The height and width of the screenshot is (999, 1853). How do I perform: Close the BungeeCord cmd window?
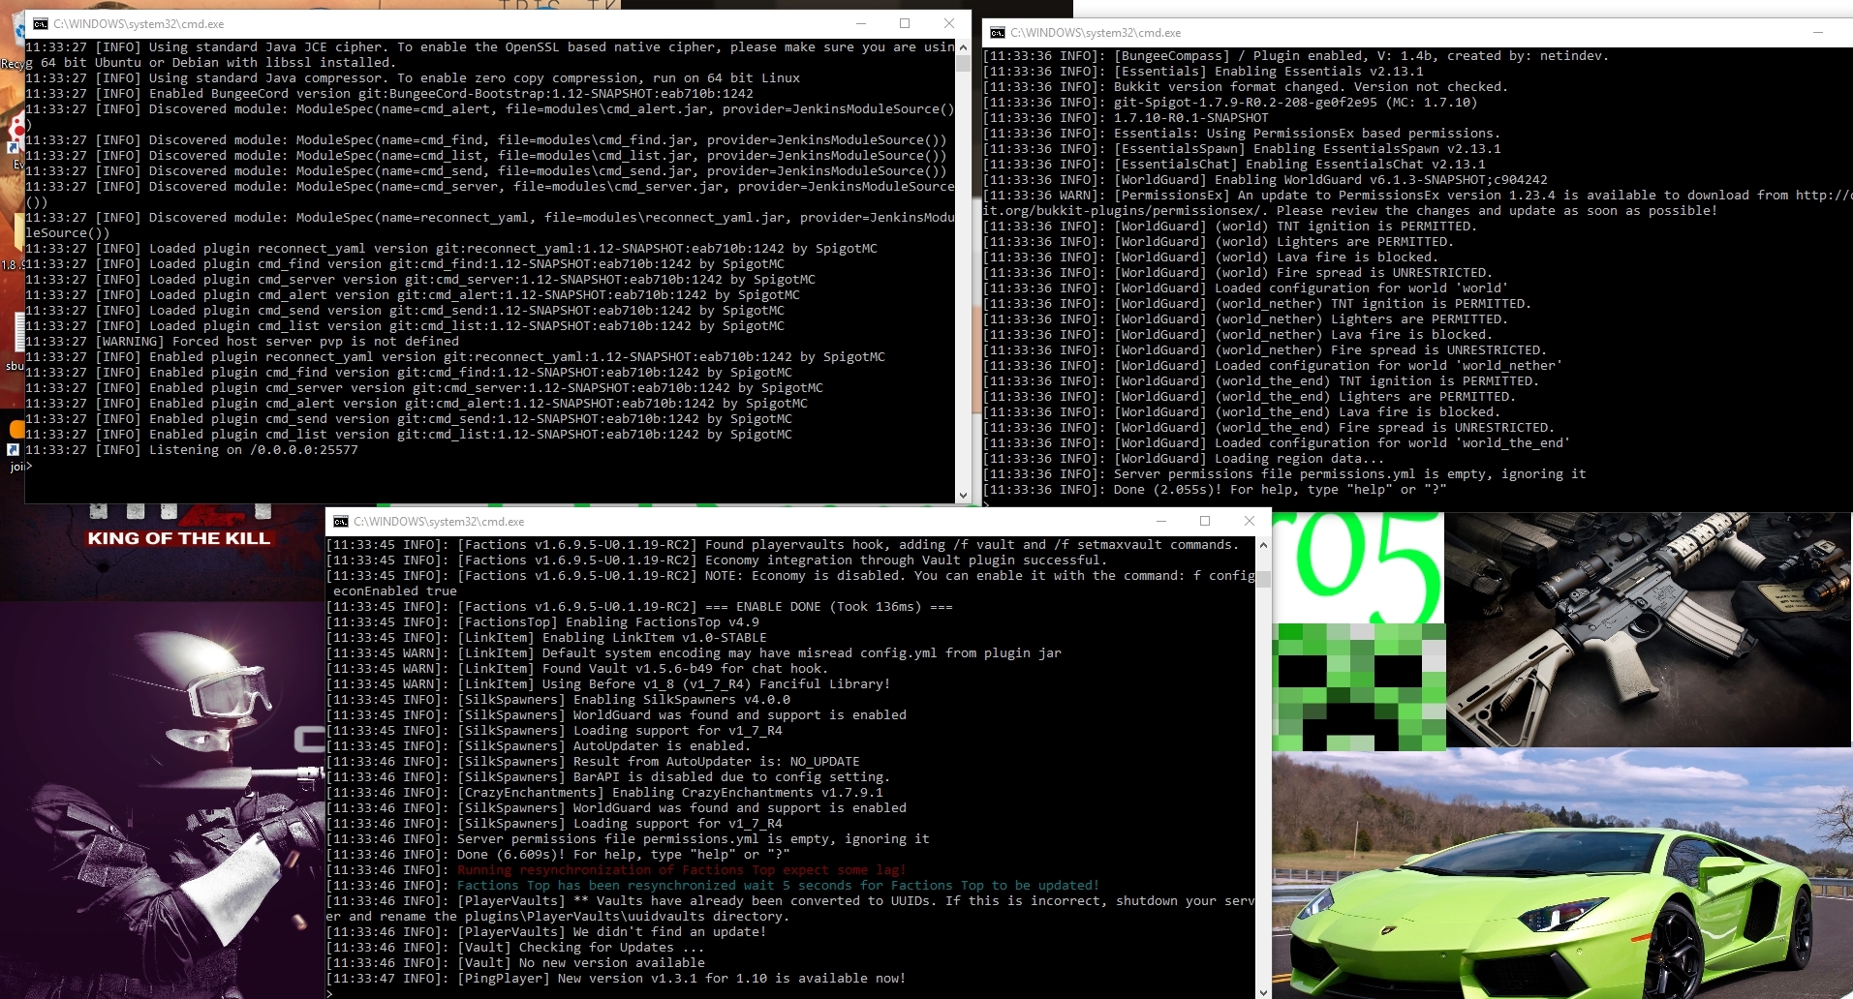point(949,24)
